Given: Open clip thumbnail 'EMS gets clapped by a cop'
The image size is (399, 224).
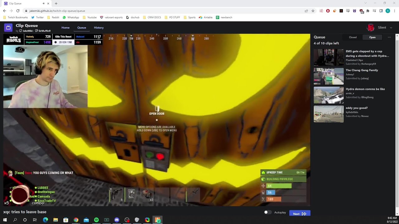Looking at the screenshot, I should tap(329, 58).
